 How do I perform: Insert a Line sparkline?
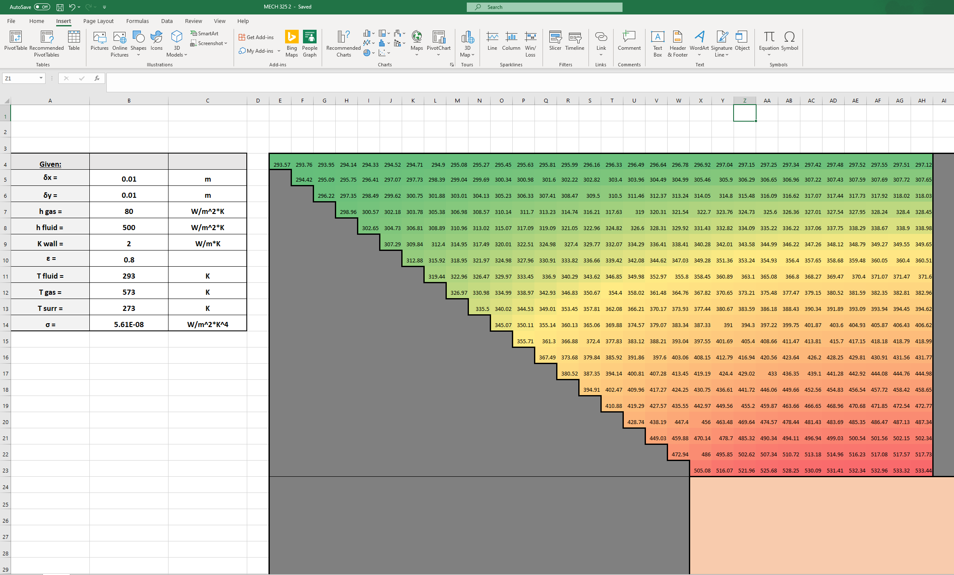coord(492,41)
